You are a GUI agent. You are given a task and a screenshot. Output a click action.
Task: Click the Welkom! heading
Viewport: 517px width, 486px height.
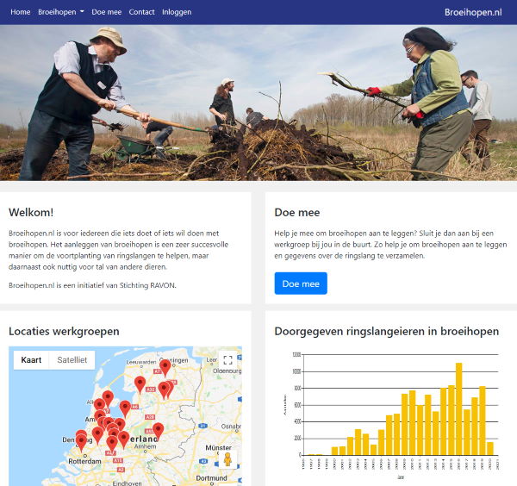tap(31, 212)
